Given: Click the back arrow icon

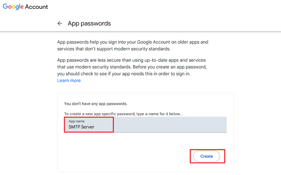Looking at the screenshot, I should click(60, 24).
